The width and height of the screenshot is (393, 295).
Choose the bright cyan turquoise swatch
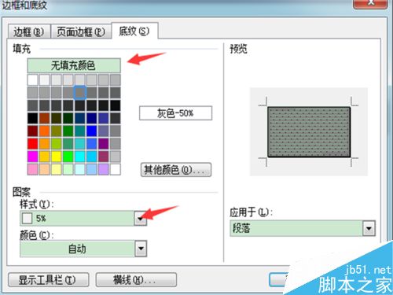(x=80, y=157)
